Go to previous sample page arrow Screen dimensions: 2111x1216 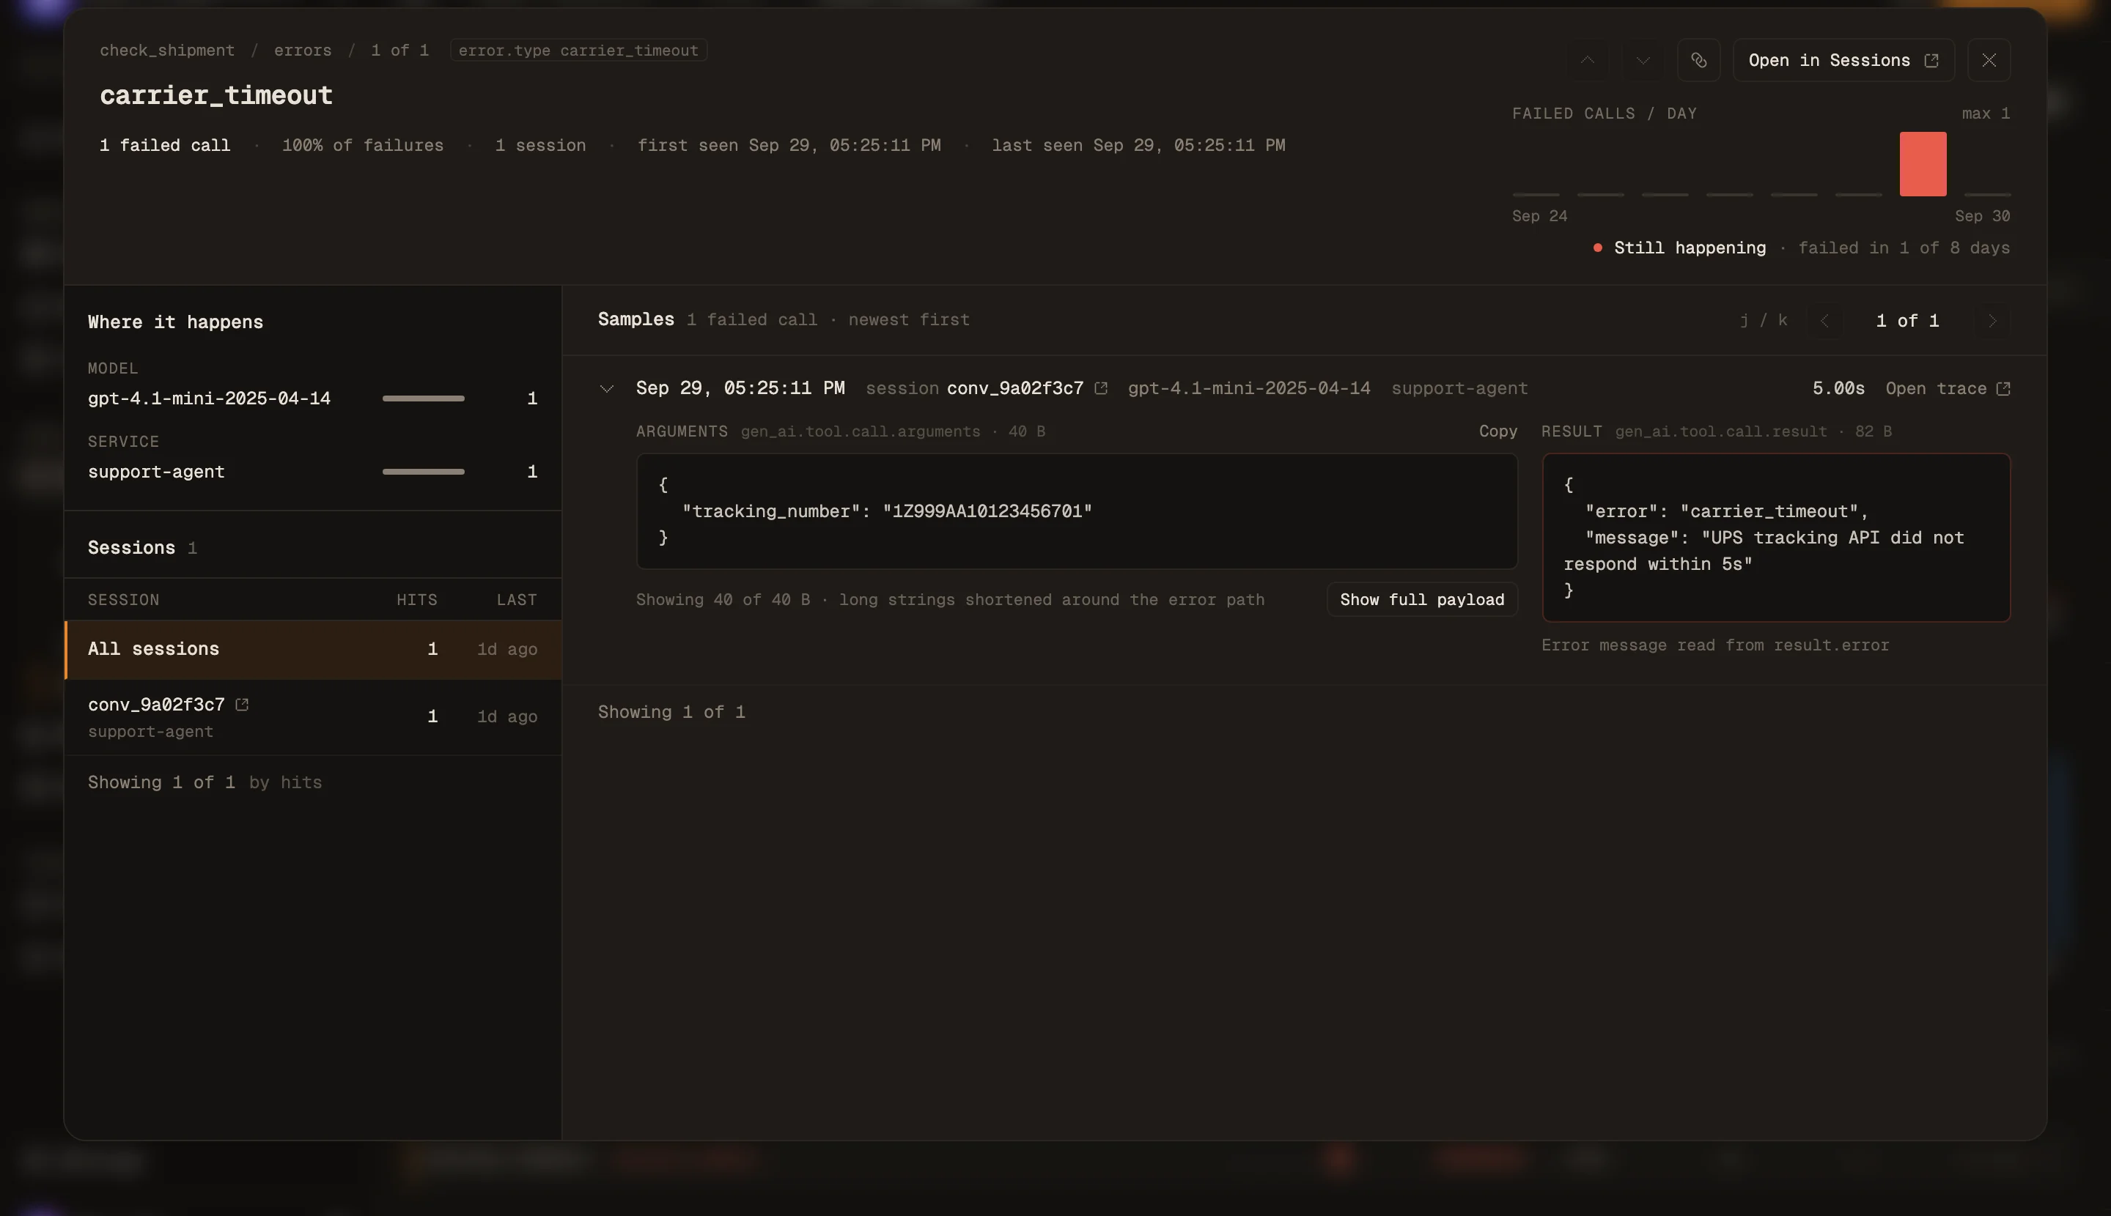(1824, 321)
